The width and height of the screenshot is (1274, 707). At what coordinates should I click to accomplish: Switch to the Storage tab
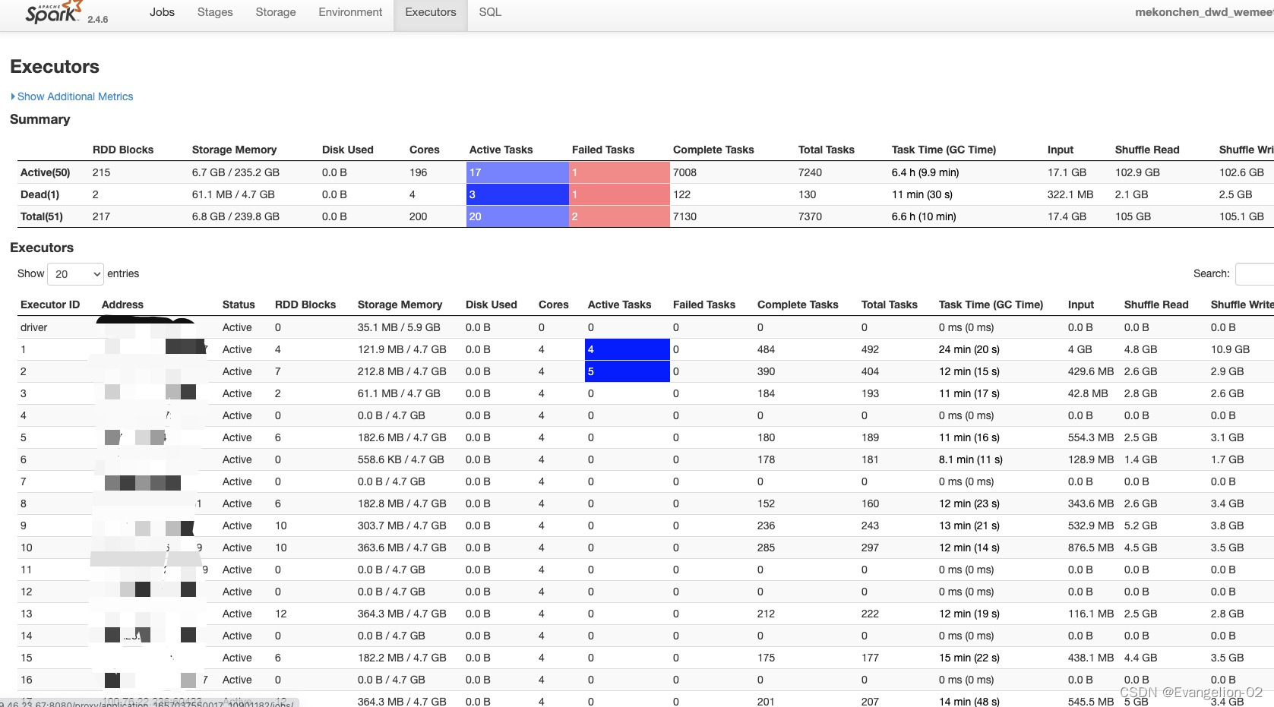(276, 12)
